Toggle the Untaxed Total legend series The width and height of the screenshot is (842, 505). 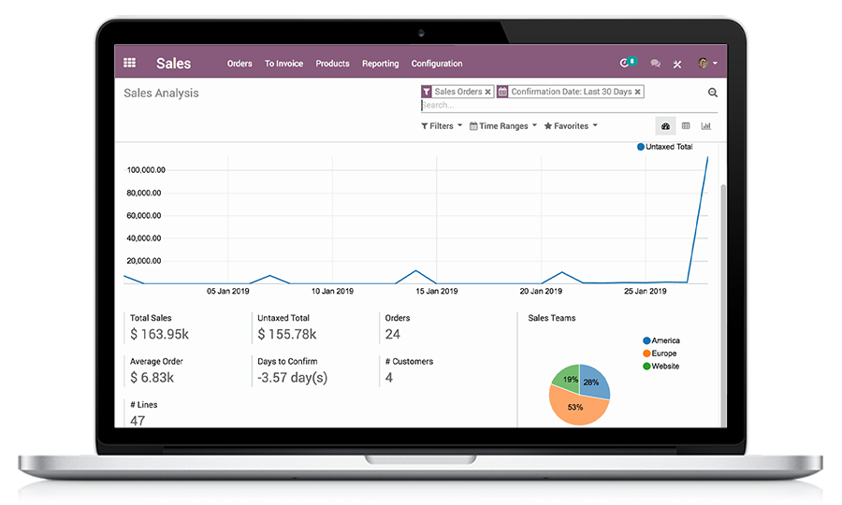tap(665, 147)
